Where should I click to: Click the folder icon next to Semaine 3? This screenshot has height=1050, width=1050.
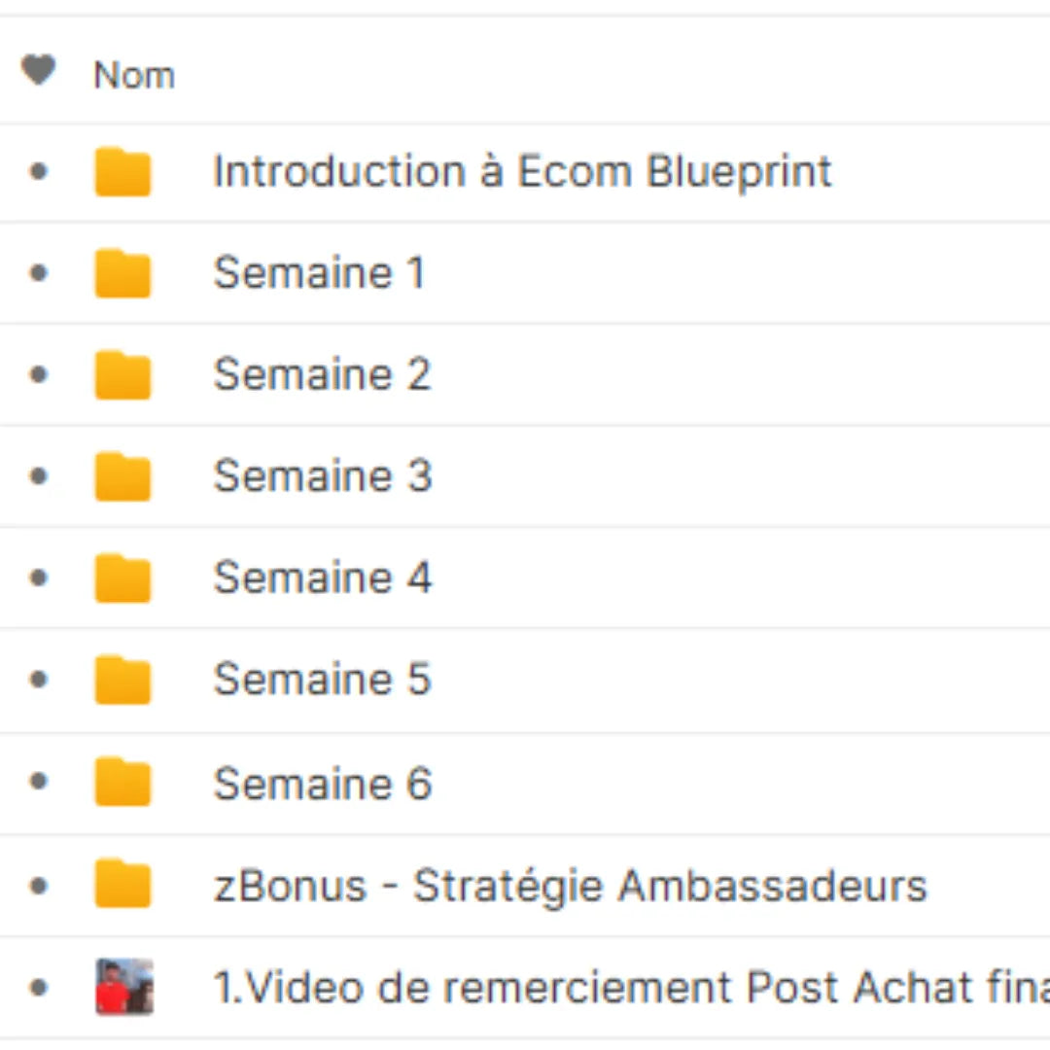point(122,475)
